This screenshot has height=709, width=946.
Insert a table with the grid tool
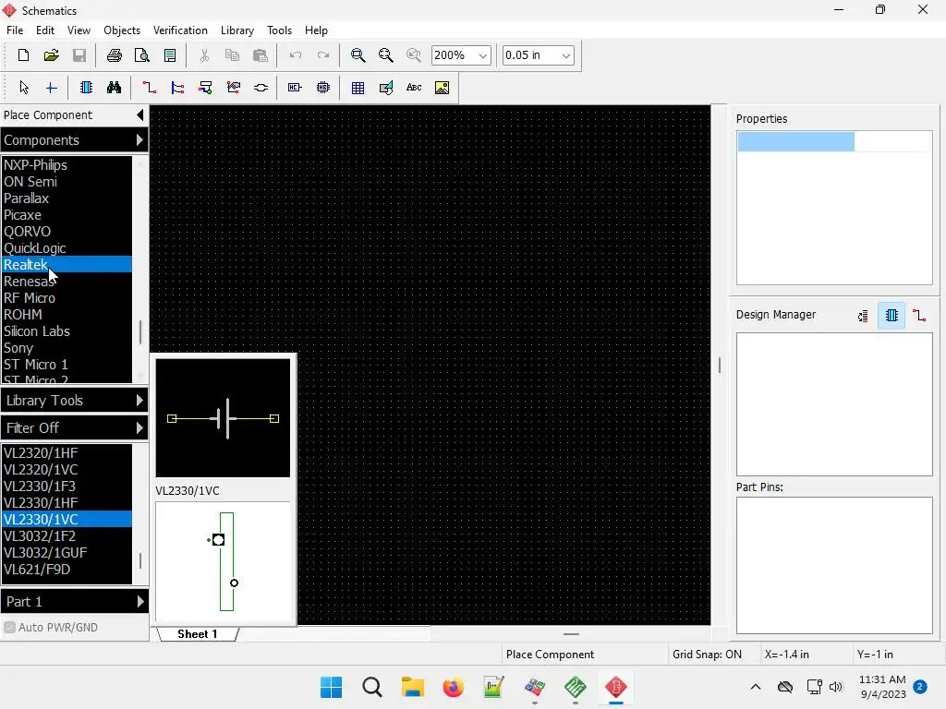click(358, 88)
